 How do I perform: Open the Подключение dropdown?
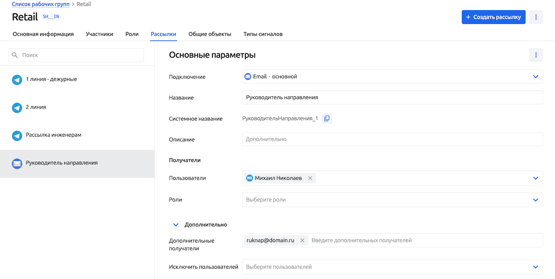click(x=536, y=76)
